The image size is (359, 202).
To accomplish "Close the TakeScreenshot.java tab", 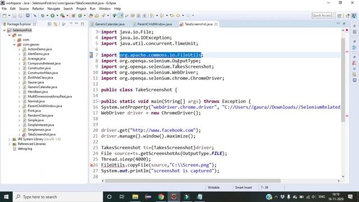I will point(216,24).
